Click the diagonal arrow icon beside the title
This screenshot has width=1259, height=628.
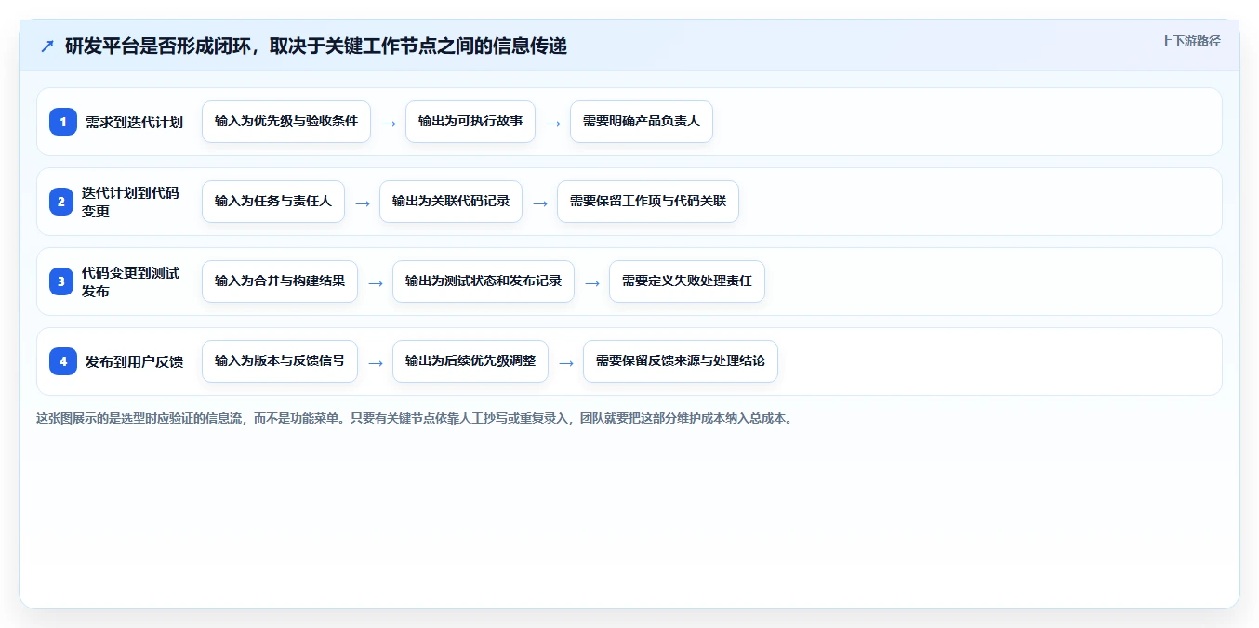click(47, 46)
